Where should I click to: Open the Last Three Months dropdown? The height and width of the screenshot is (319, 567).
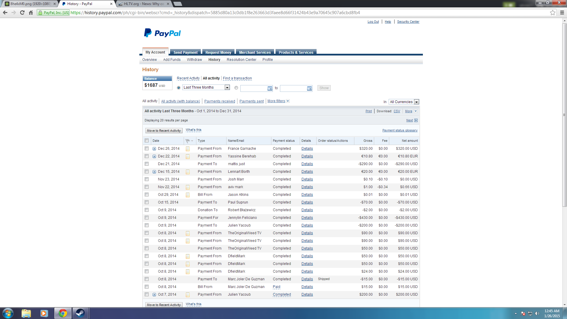pyautogui.click(x=227, y=87)
